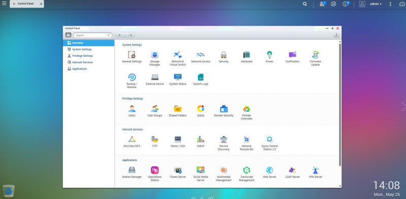This screenshot has width=406, height=199.
Task: Open General Settings
Action: tap(132, 57)
